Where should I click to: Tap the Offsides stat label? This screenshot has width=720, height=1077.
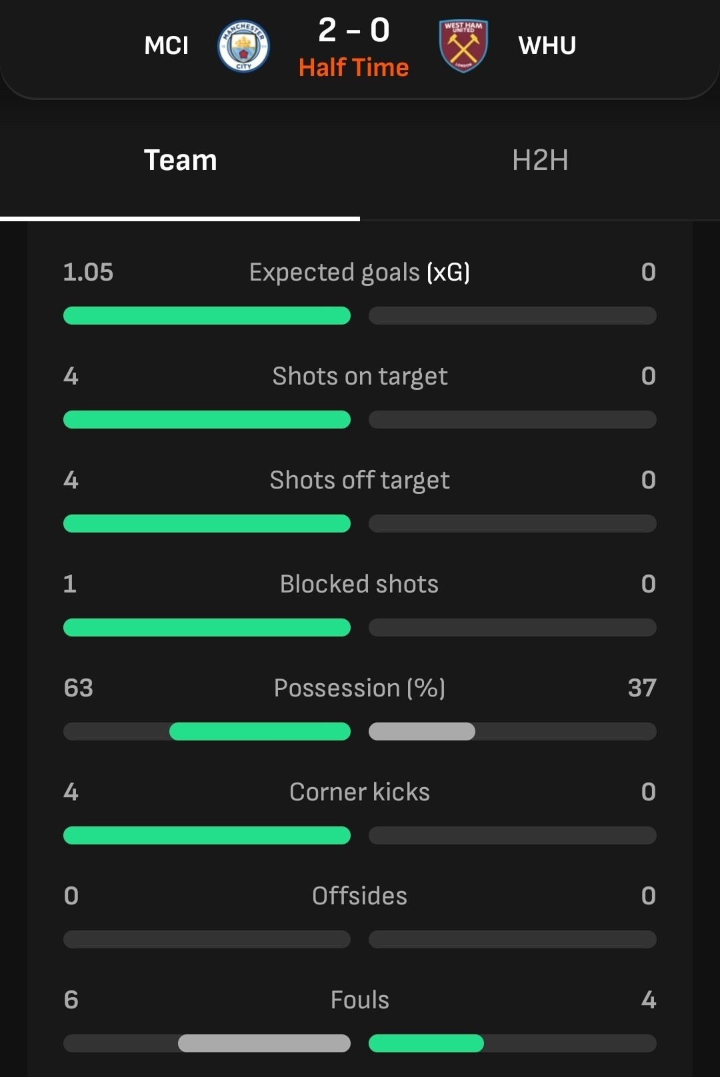pyautogui.click(x=359, y=896)
